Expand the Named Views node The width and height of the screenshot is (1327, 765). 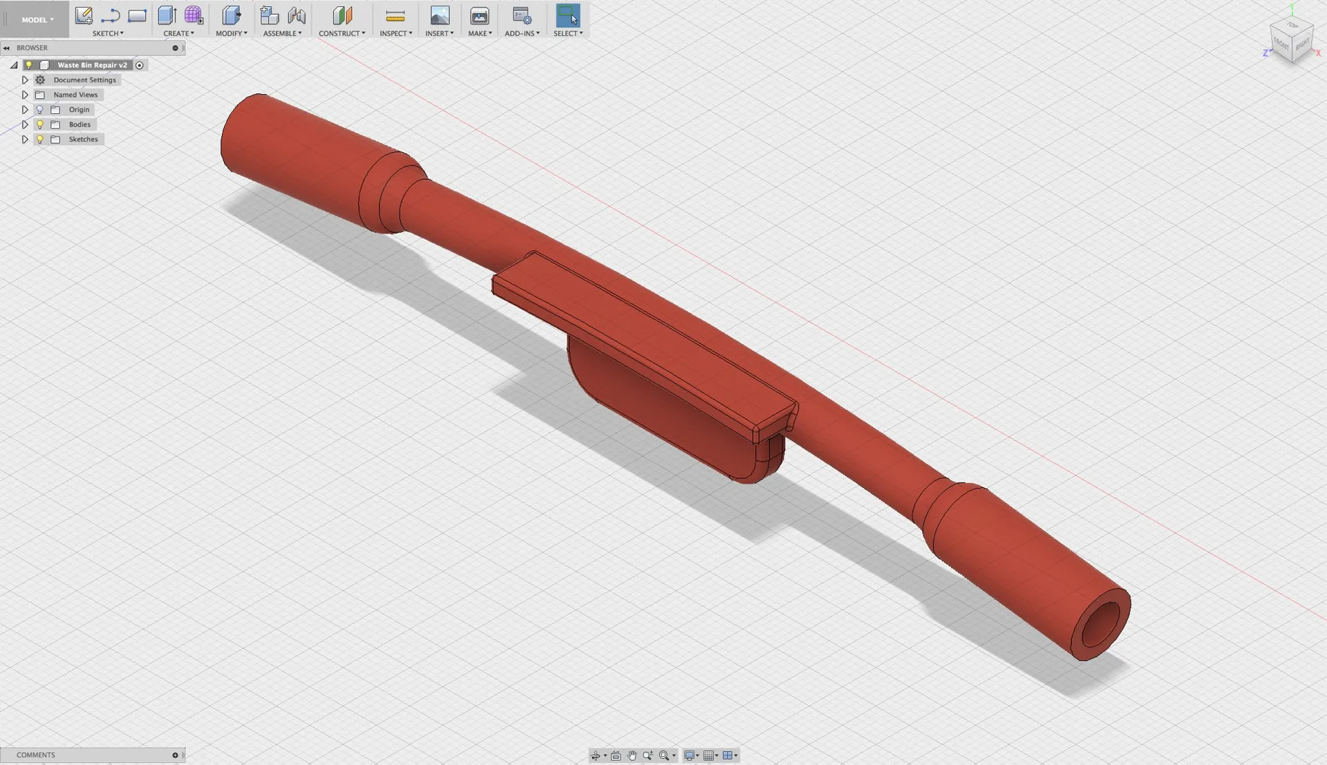click(x=25, y=95)
